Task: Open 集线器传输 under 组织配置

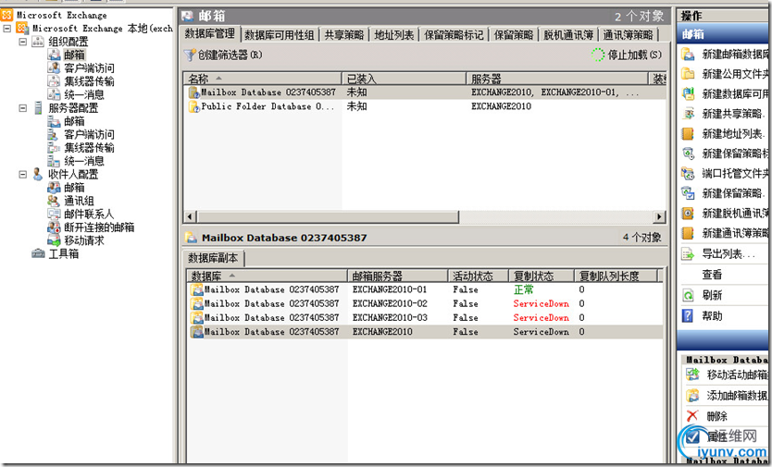Action: [x=89, y=81]
